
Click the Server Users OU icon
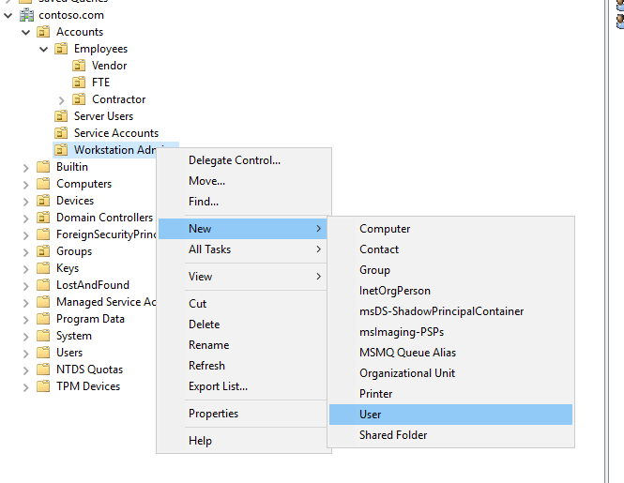pos(61,116)
